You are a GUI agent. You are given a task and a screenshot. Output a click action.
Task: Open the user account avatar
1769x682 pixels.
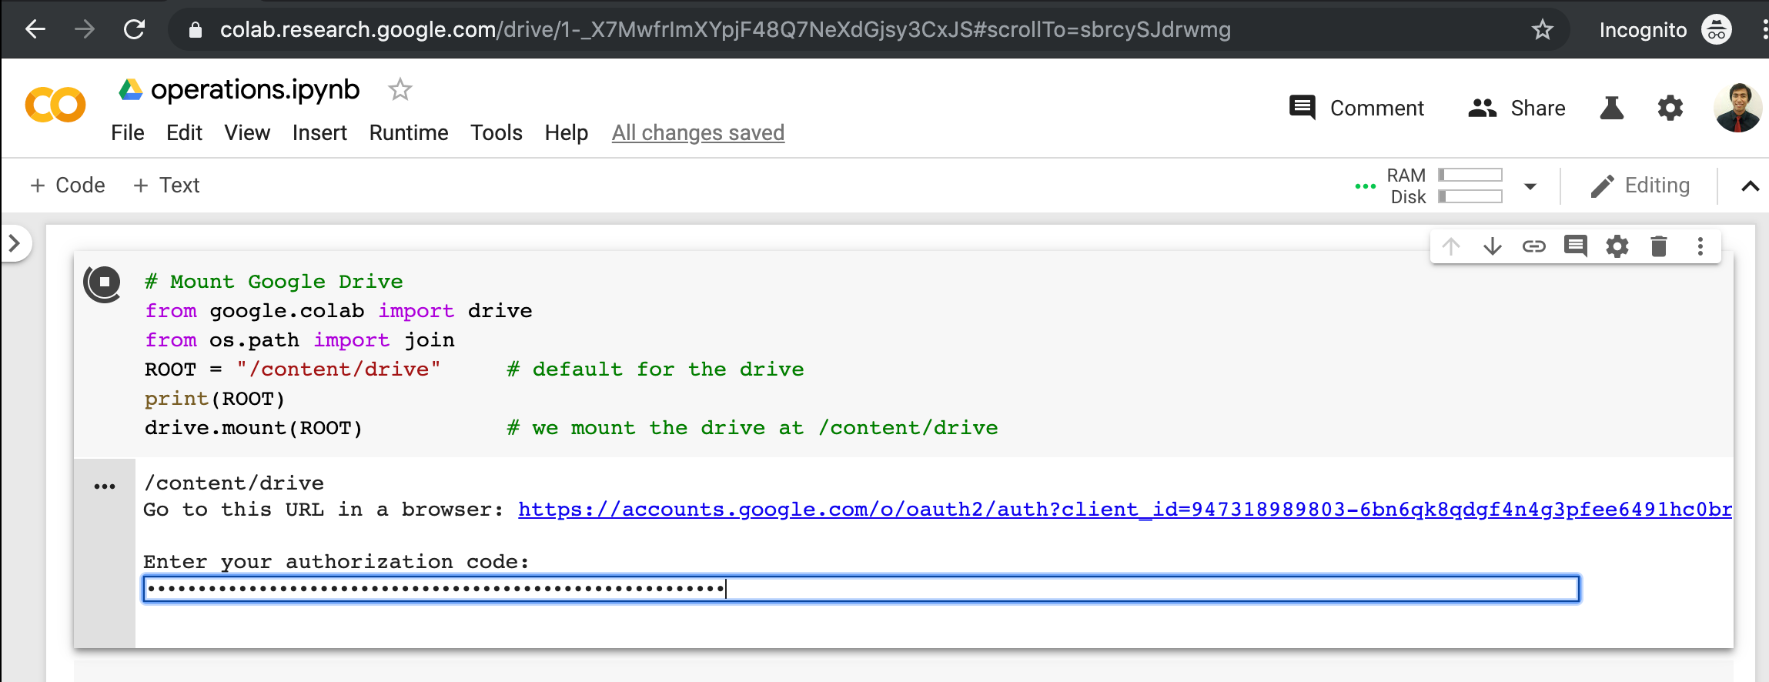point(1737,108)
